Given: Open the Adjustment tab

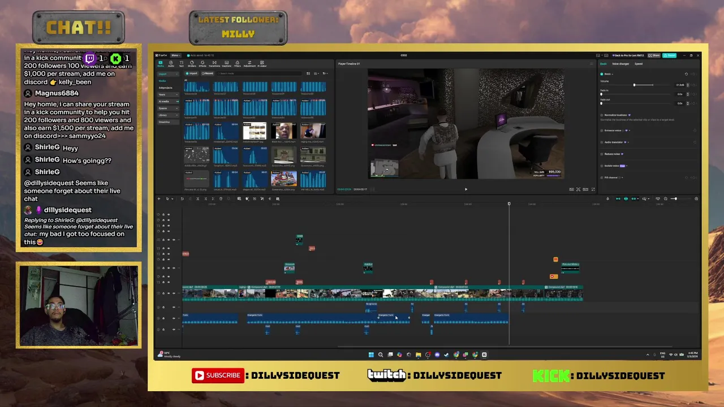Looking at the screenshot, I should [249, 63].
